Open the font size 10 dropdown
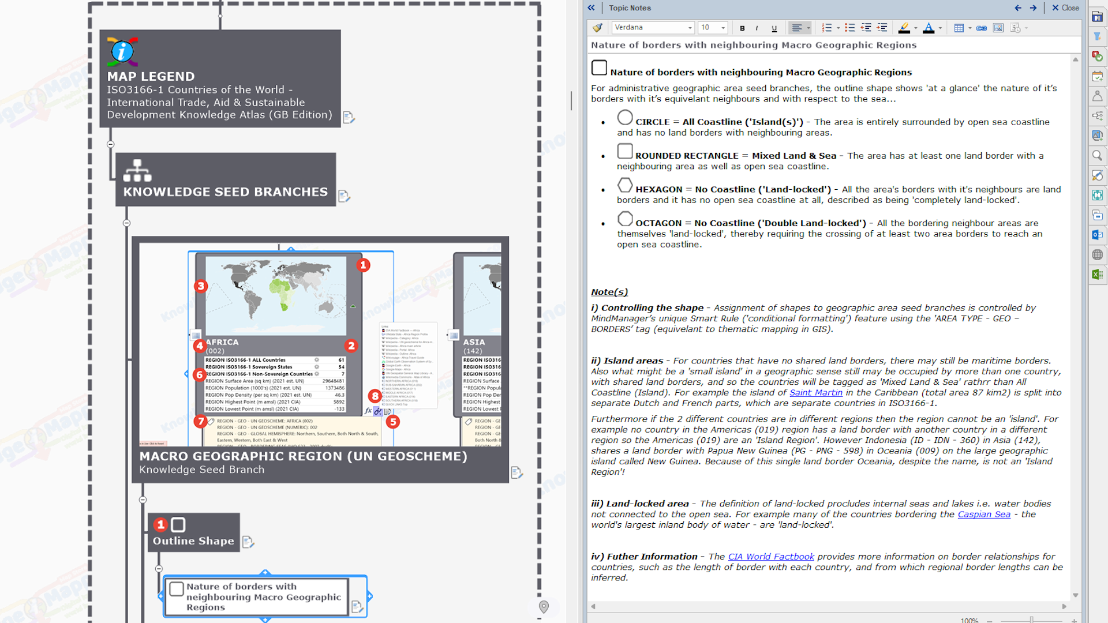1108x623 pixels. [723, 28]
